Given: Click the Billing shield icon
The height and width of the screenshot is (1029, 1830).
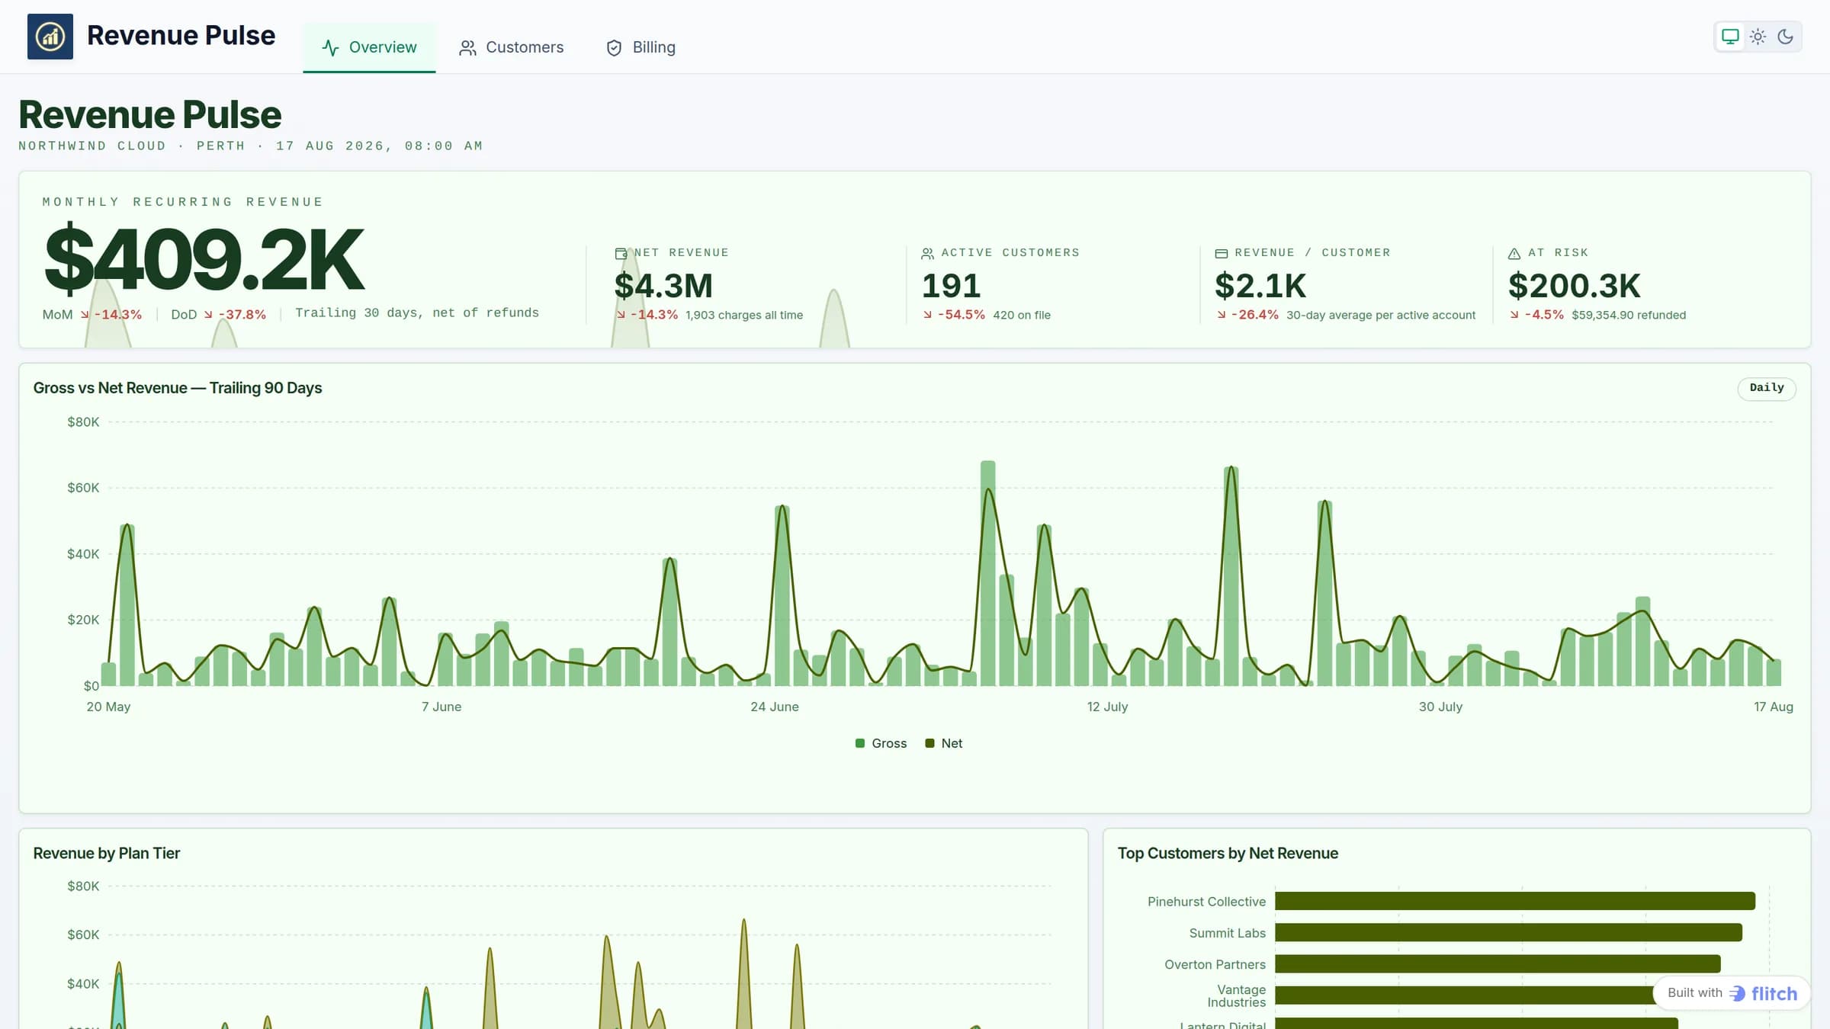Looking at the screenshot, I should (614, 48).
